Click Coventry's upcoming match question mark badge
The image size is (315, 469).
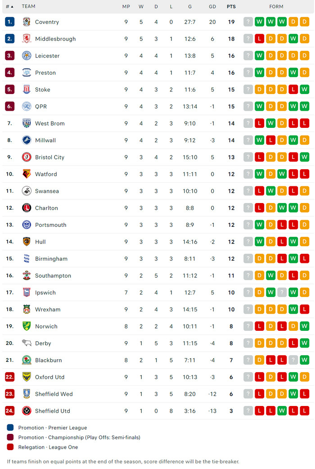(x=248, y=22)
